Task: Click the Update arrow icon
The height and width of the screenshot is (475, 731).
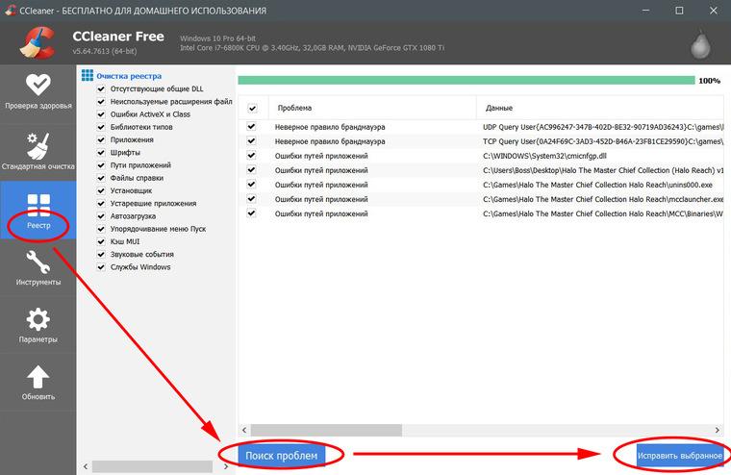Action: [38, 377]
